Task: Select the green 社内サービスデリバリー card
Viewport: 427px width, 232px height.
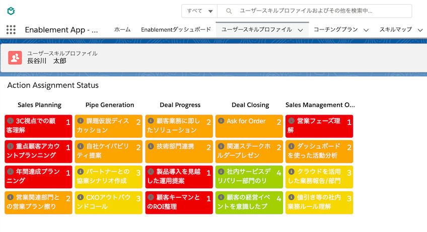Action: (249, 177)
